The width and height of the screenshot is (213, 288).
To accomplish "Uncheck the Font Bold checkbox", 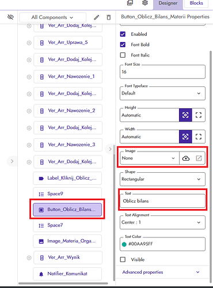I will [x=123, y=44].
